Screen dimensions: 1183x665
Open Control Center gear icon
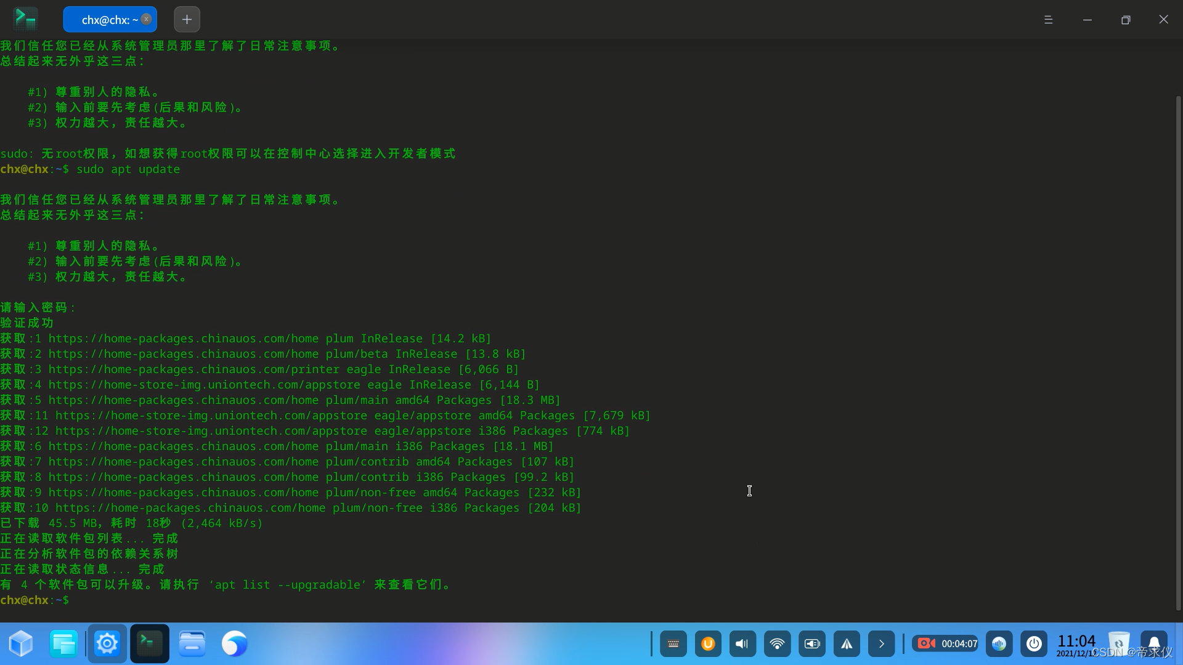point(107,644)
